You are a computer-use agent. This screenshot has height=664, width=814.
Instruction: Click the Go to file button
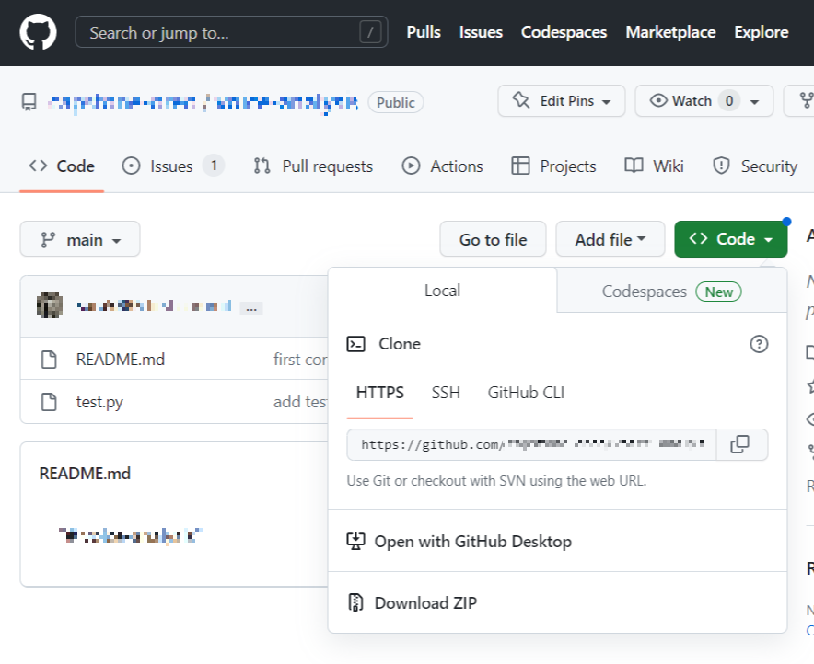tap(493, 239)
